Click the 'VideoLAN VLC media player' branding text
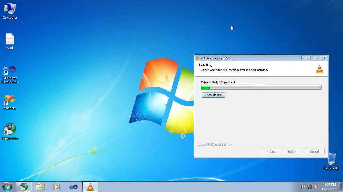The height and width of the screenshot is (192, 343). point(214,145)
